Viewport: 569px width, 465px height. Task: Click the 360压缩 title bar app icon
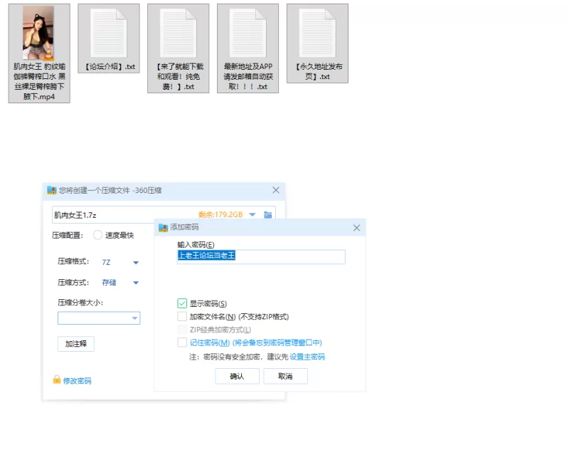pyautogui.click(x=51, y=190)
